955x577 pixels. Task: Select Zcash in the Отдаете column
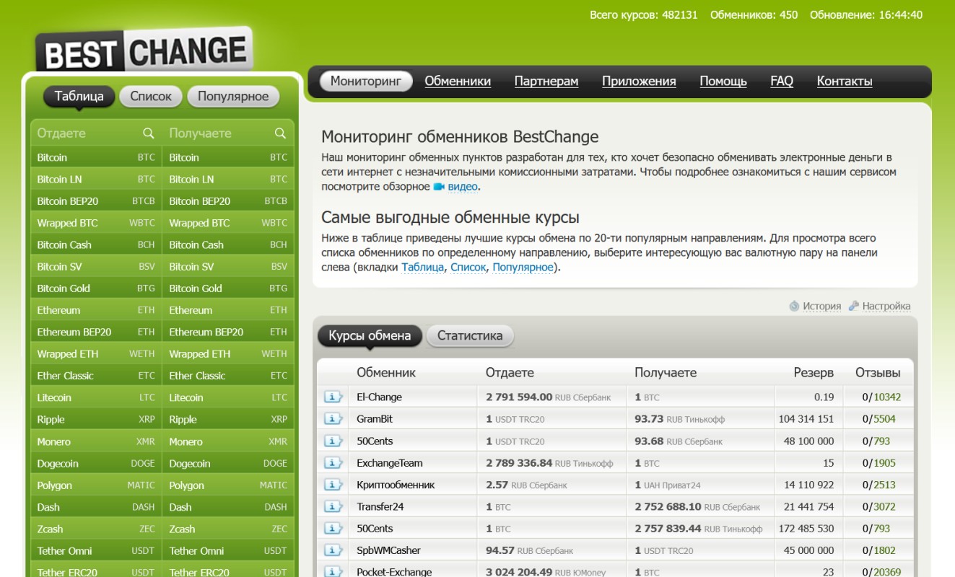[x=96, y=529]
